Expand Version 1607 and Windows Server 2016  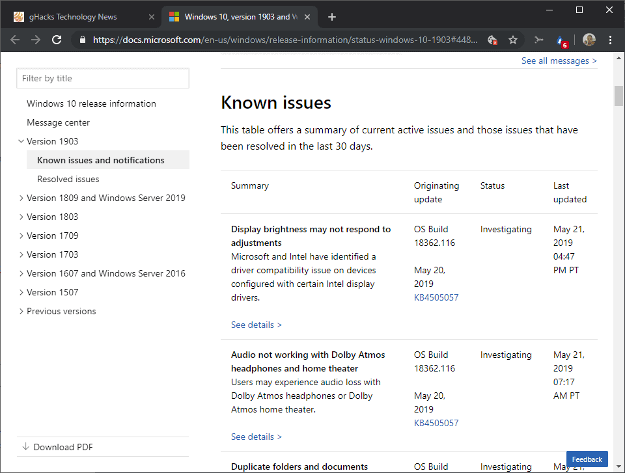coord(21,273)
